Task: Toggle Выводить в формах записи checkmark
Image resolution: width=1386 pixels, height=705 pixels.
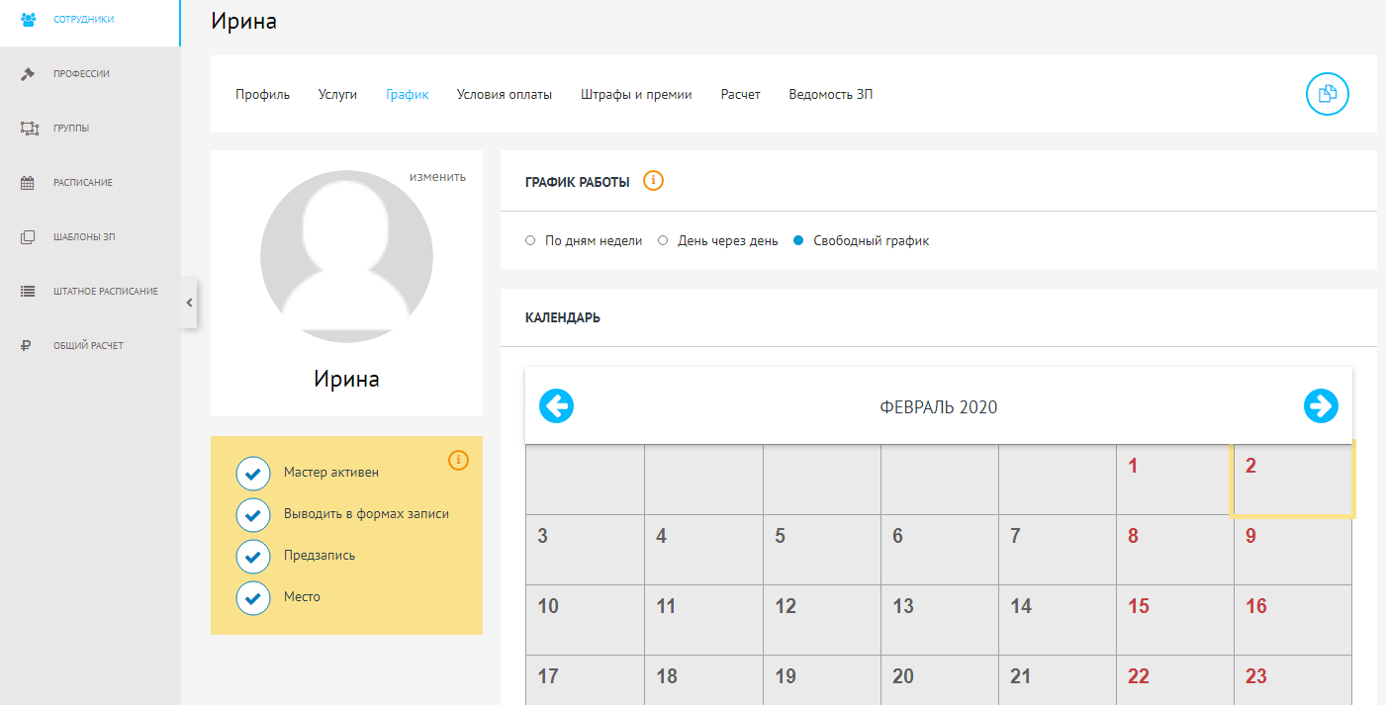Action: click(x=253, y=515)
